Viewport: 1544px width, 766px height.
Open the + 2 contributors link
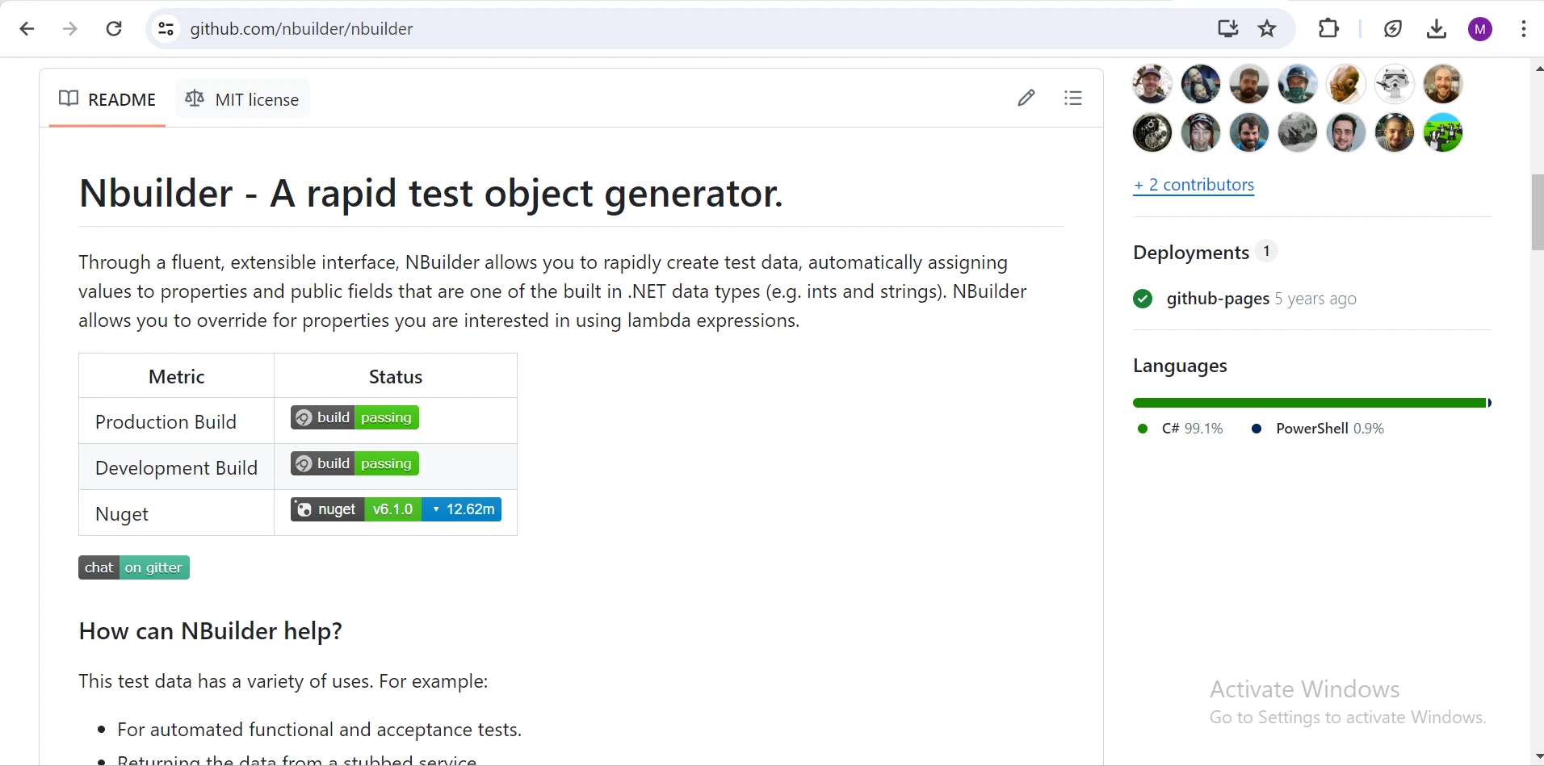pos(1194,185)
